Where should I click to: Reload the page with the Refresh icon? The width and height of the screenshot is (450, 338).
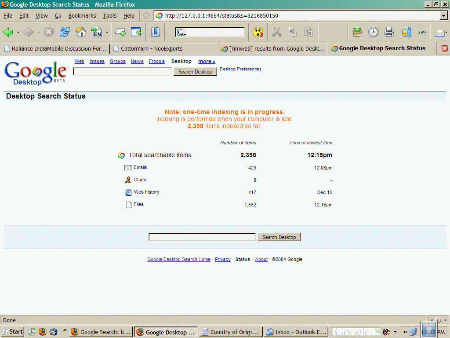click(65, 32)
